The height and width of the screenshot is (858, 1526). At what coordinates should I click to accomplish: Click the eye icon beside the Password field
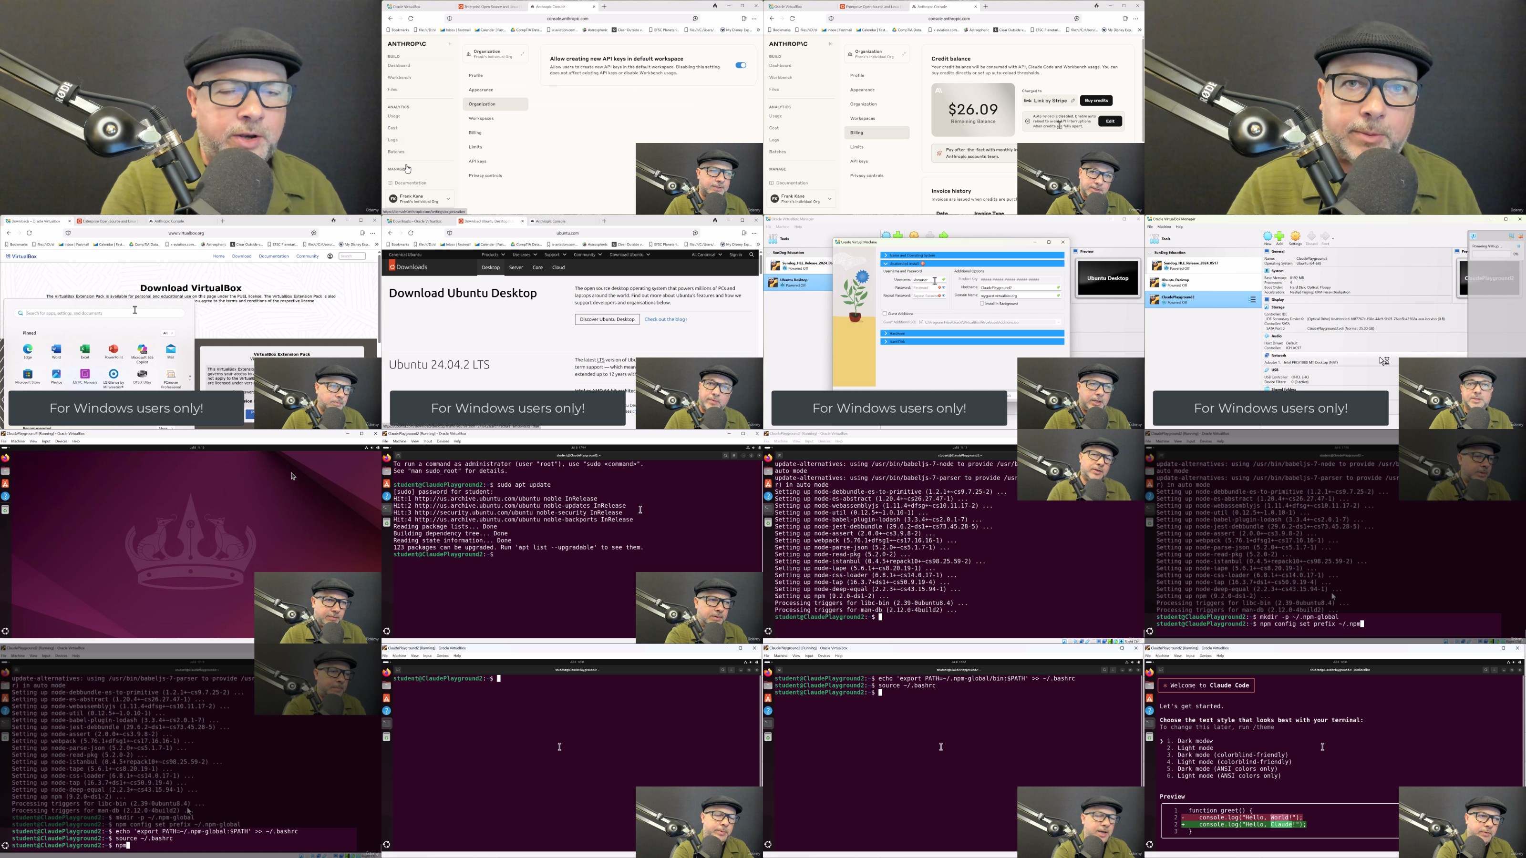pyautogui.click(x=944, y=288)
